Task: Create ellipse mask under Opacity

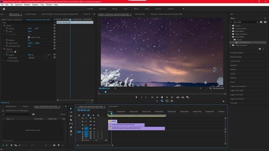Action: [x=8, y=52]
